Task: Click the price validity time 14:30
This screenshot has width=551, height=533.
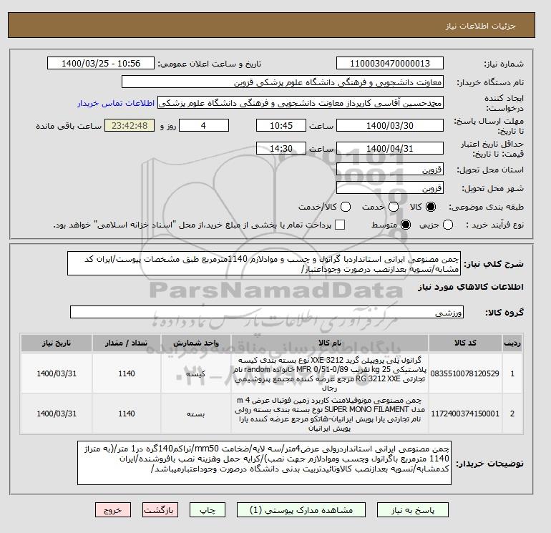Action: (281, 148)
